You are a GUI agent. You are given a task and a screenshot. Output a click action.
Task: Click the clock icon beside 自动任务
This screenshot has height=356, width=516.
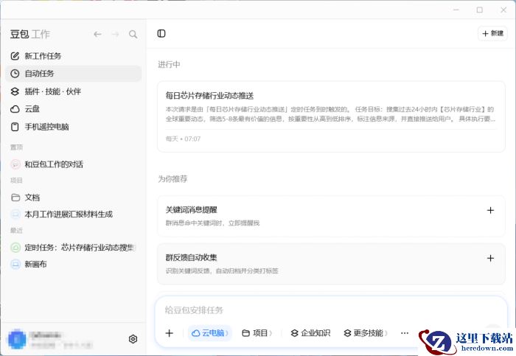coord(15,74)
